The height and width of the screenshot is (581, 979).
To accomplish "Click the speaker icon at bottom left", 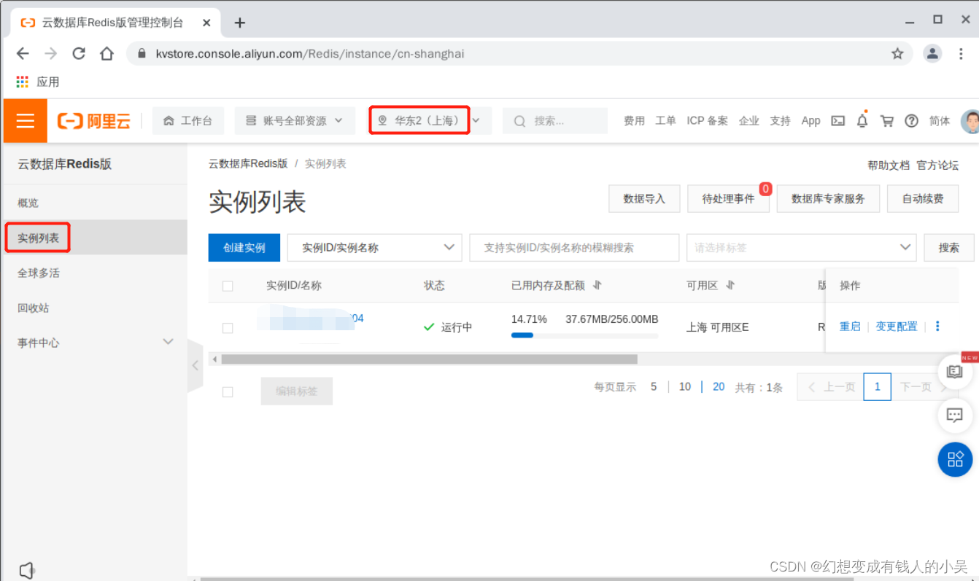I will click(x=27, y=570).
